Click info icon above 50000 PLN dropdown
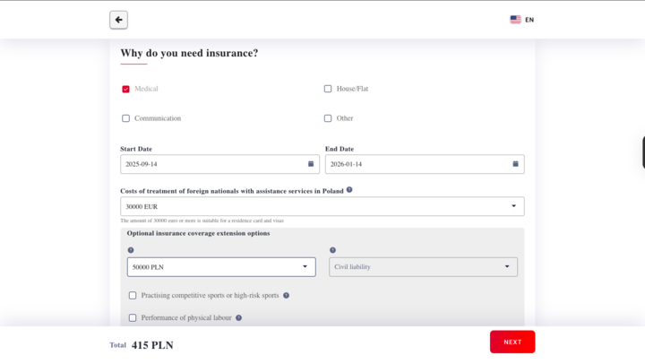Screen dimensions: 645x364 (x=131, y=250)
